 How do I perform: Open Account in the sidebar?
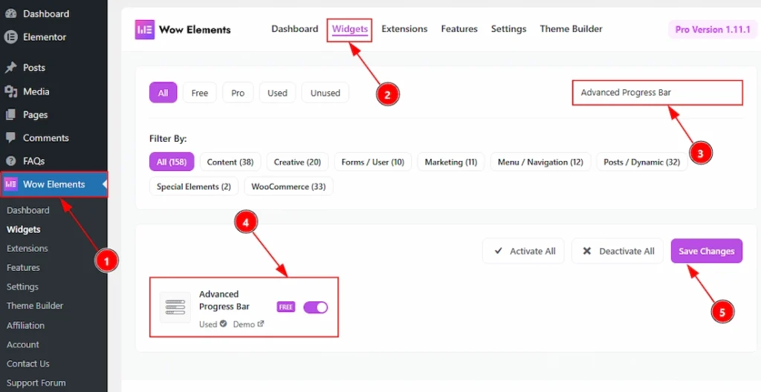click(x=23, y=344)
